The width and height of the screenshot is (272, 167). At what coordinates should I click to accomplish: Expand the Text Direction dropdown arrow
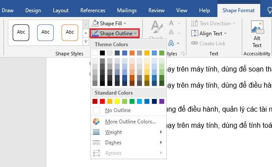click(x=234, y=23)
